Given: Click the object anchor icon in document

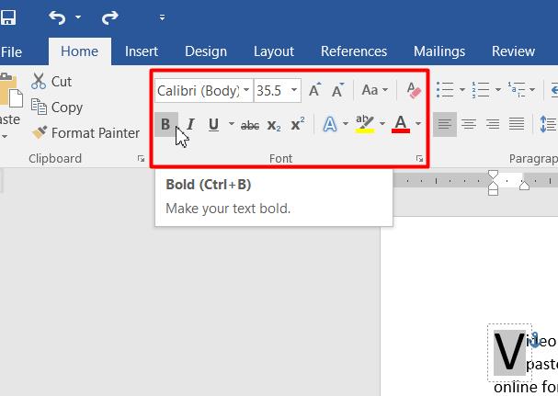Looking at the screenshot, I should click(x=534, y=340).
